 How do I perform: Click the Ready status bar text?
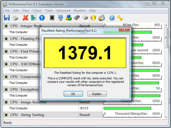[x=8, y=123]
